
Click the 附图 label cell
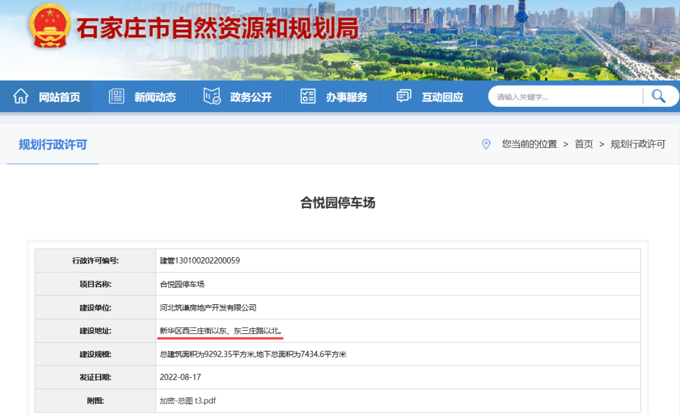96,401
